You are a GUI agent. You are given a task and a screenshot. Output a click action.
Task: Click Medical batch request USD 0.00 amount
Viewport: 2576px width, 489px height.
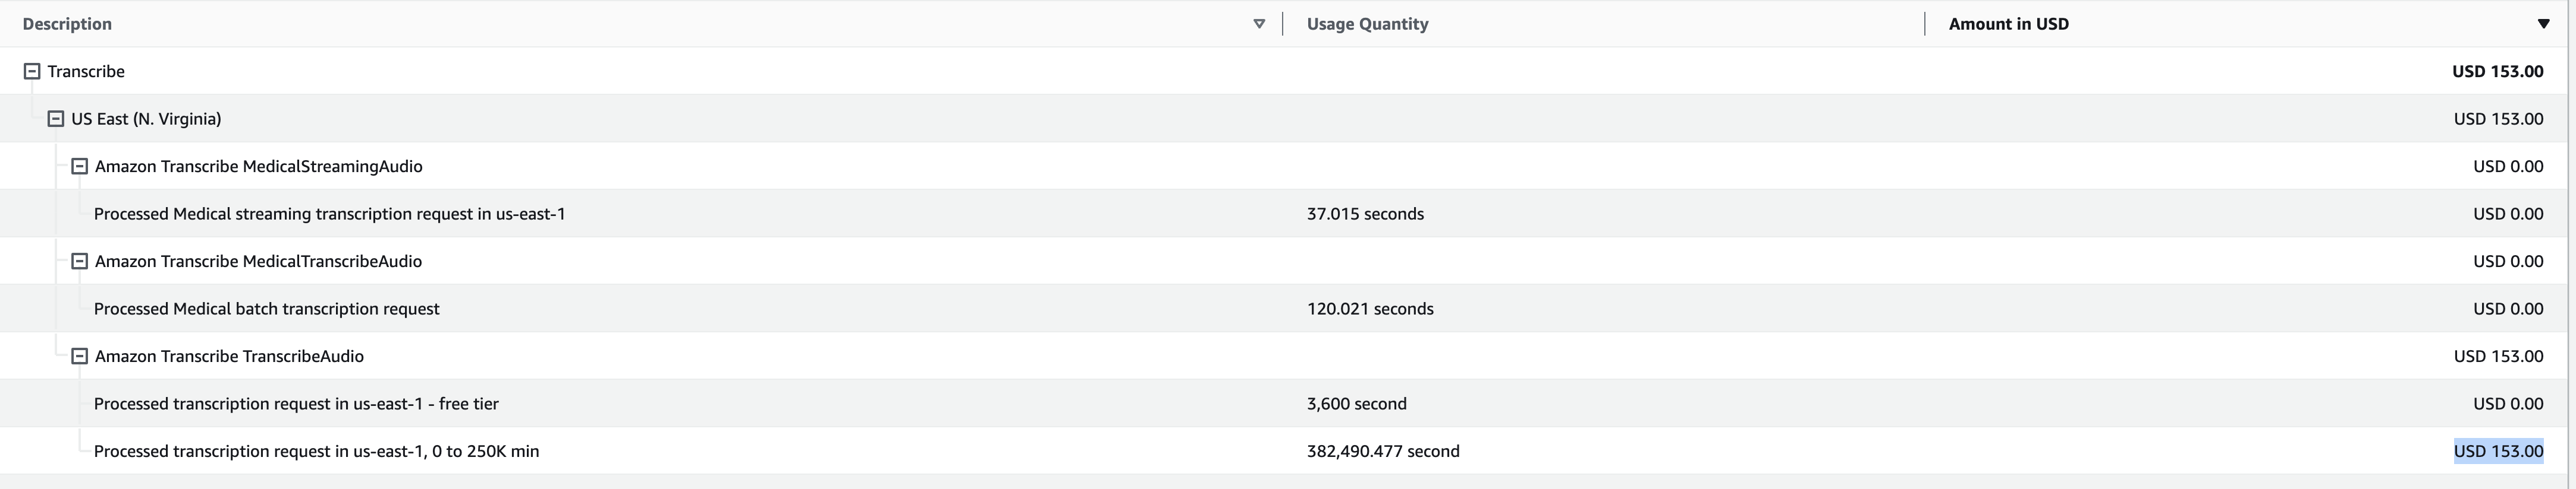pyautogui.click(x=2508, y=309)
